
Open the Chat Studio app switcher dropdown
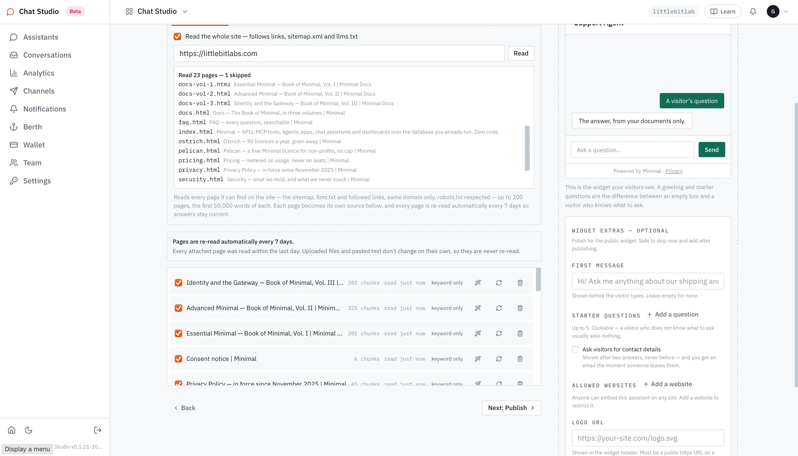(157, 12)
